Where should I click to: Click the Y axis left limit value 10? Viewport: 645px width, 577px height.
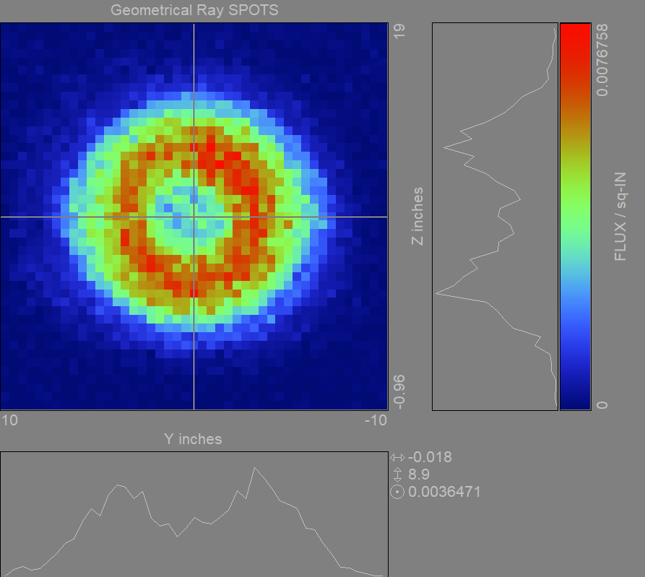tap(9, 420)
